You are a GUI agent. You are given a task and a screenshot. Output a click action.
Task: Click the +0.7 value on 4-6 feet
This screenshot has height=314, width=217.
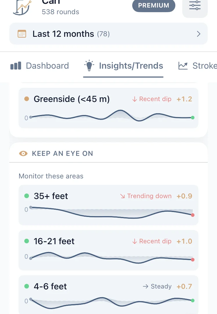point(184,286)
